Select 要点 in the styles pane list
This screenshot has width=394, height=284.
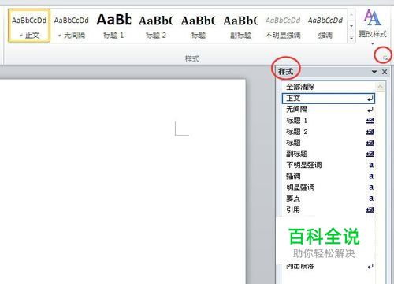(329, 198)
